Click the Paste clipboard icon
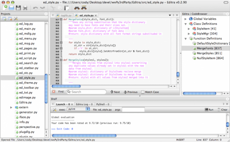 coord(67,8)
